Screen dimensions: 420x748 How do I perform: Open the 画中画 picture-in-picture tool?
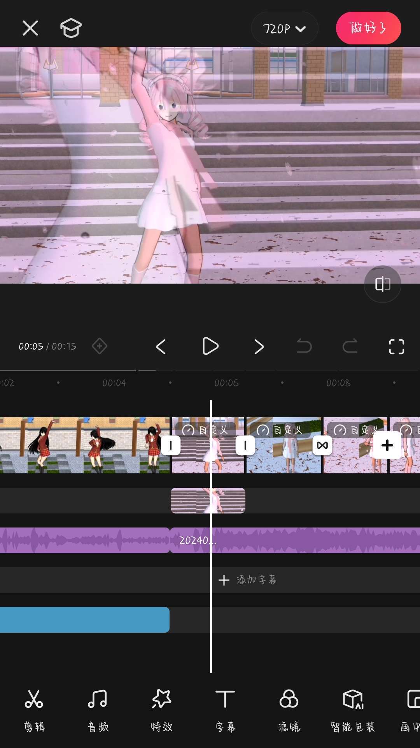(x=411, y=710)
